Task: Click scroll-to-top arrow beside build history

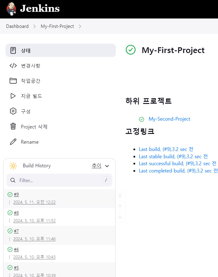Action: click(x=120, y=196)
